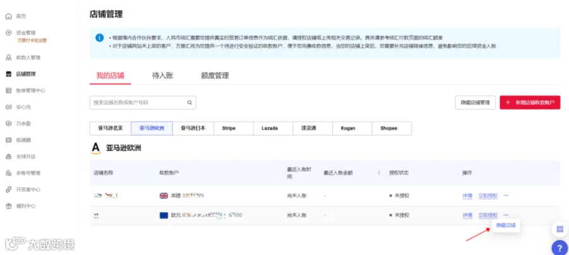Image resolution: width=569 pixels, height=255 pixels.
Task: Select the 亚马逊北美 platform tab
Action: point(110,128)
